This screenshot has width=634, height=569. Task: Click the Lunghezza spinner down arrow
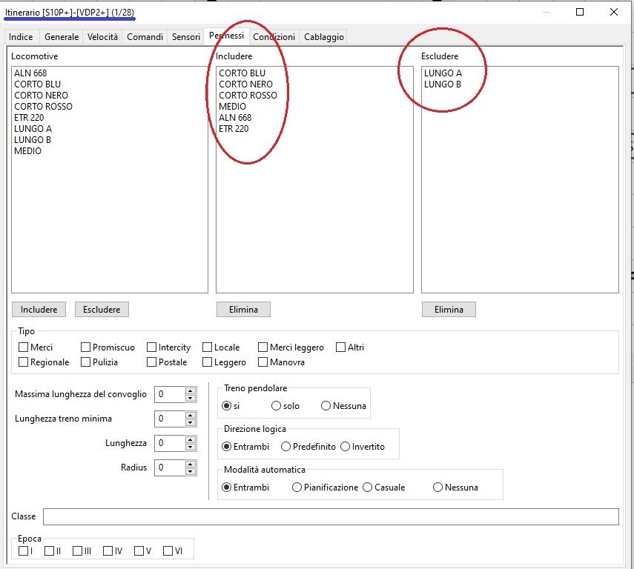(x=191, y=447)
